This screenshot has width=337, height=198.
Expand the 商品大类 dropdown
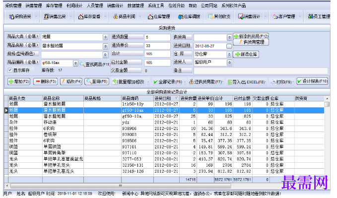(x=105, y=37)
